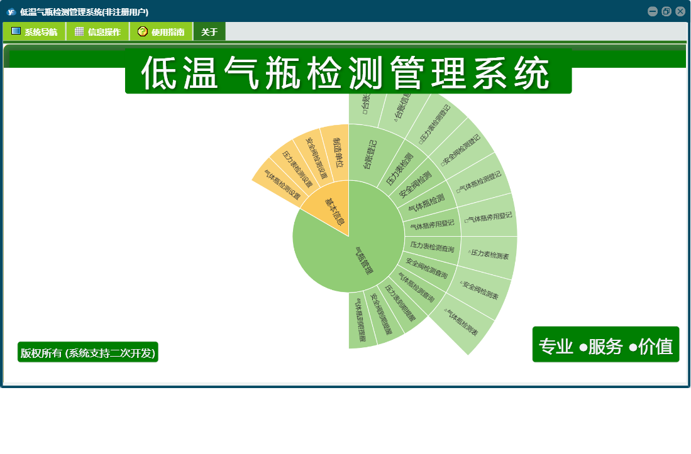
Task: Open 压力表检测查询 segment
Action: [x=433, y=247]
